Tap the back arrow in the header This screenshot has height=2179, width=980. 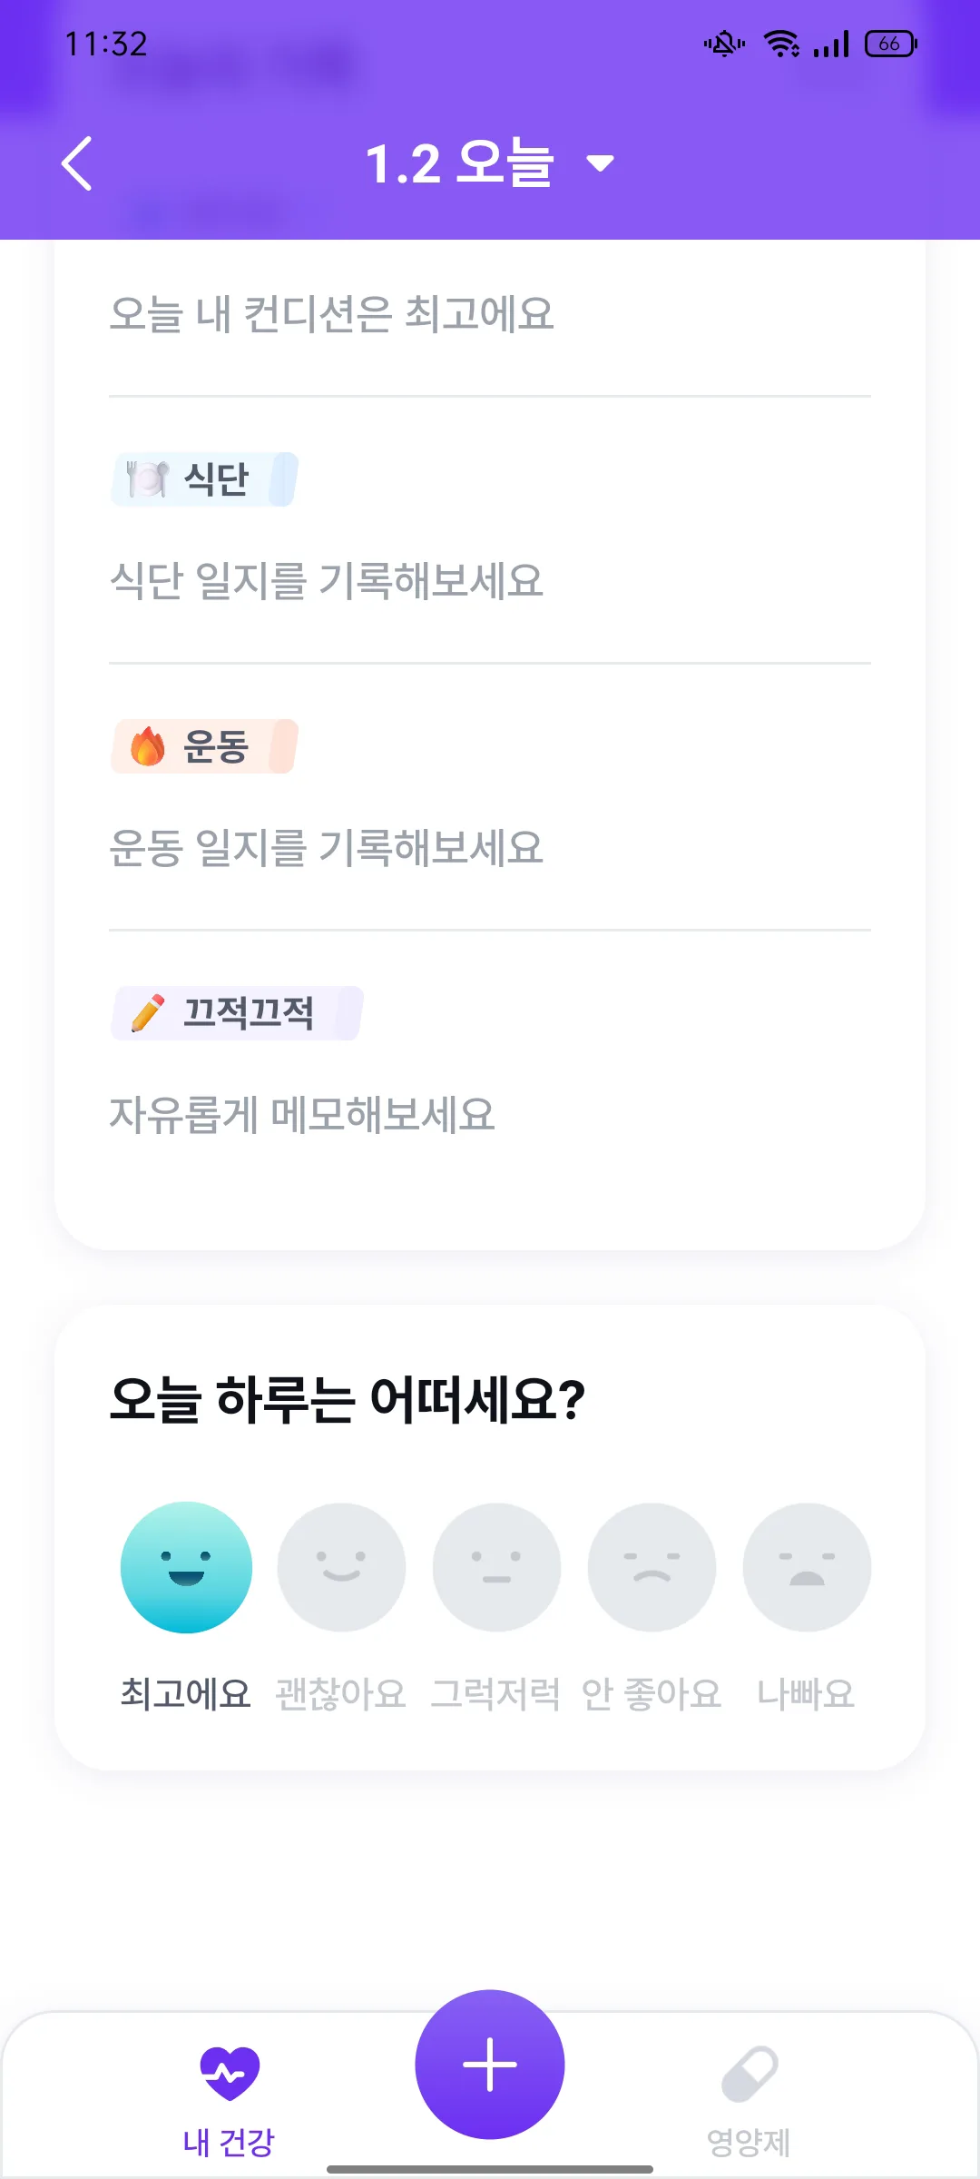(77, 163)
